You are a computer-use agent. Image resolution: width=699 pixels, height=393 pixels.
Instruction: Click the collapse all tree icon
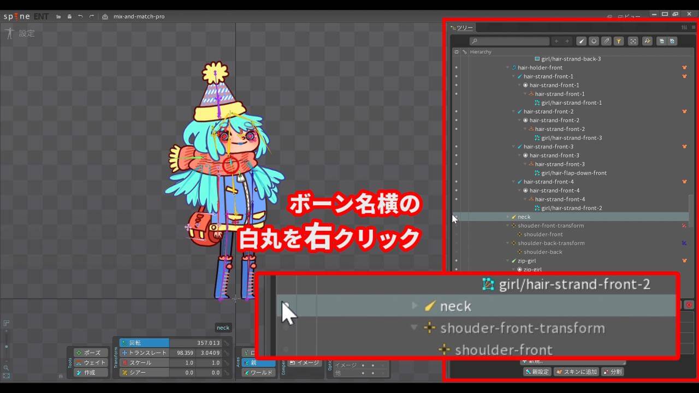pos(661,41)
